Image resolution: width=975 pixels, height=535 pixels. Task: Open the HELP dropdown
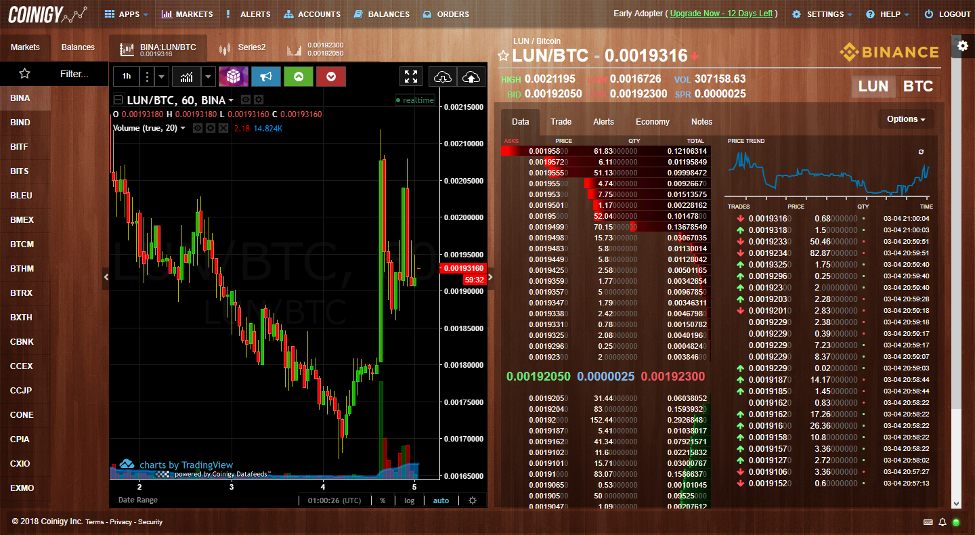click(x=888, y=14)
